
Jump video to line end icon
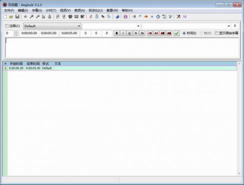(50, 17)
